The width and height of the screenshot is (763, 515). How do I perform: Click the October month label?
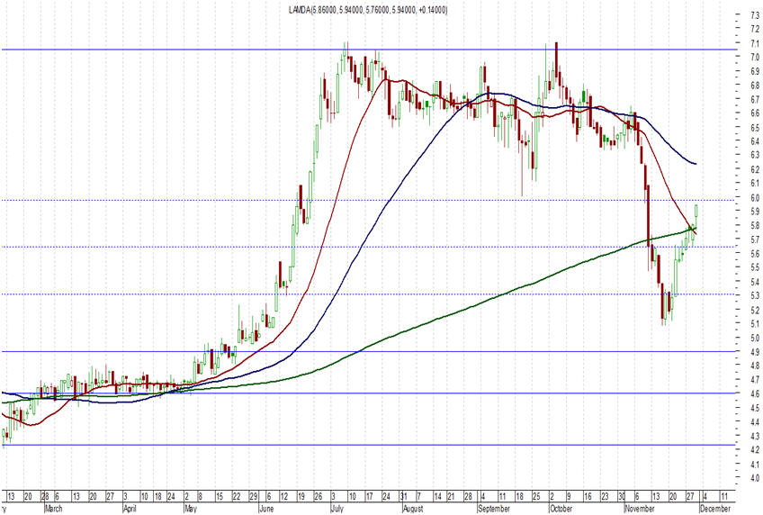point(561,509)
